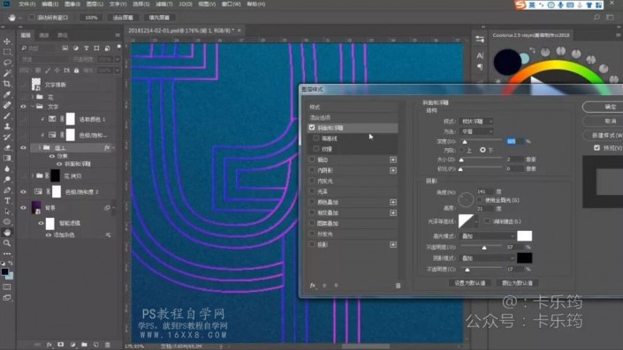Click the 复位为默认值 button
623x350 pixels.
pyautogui.click(x=517, y=283)
